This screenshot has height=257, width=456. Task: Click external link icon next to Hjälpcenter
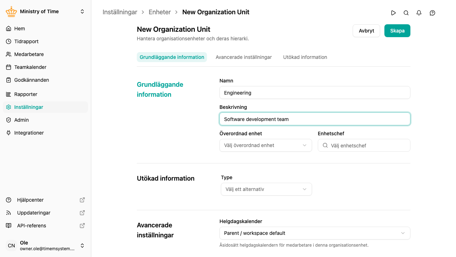82,200
